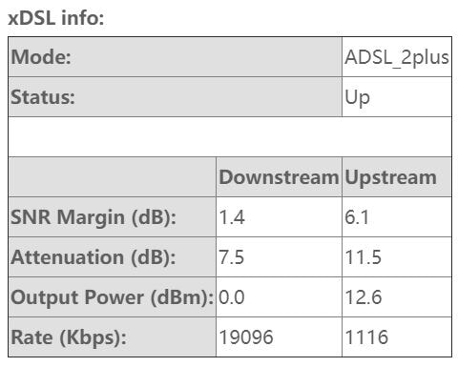Select the Output Power (dBm) row label
The image size is (458, 367).
113,297
